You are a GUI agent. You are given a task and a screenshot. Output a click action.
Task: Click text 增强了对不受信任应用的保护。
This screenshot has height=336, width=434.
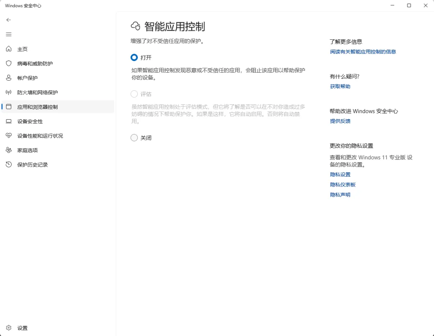[168, 41]
